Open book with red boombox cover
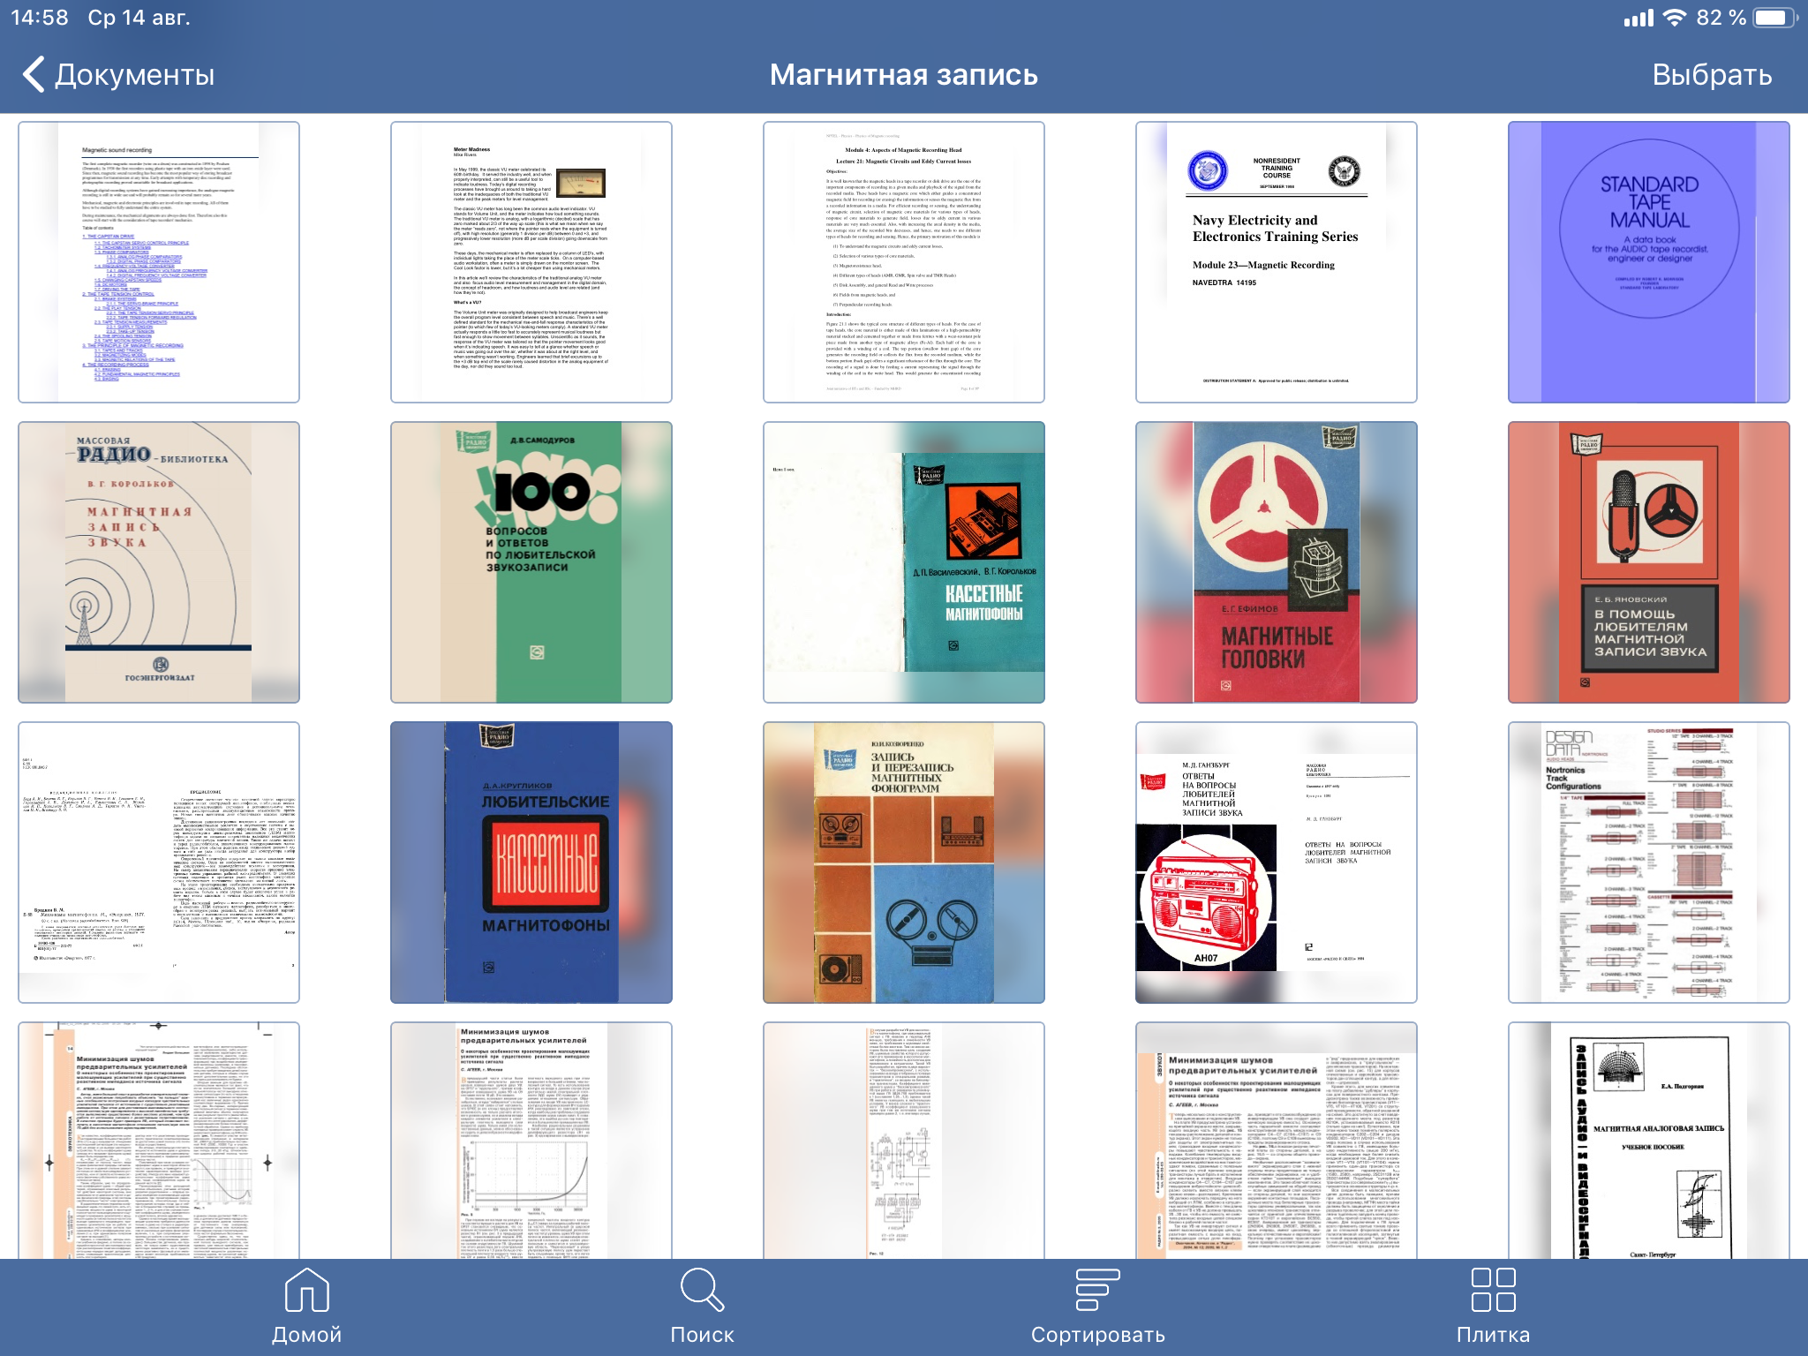Screen dimensions: 1808x1356 point(1276,863)
